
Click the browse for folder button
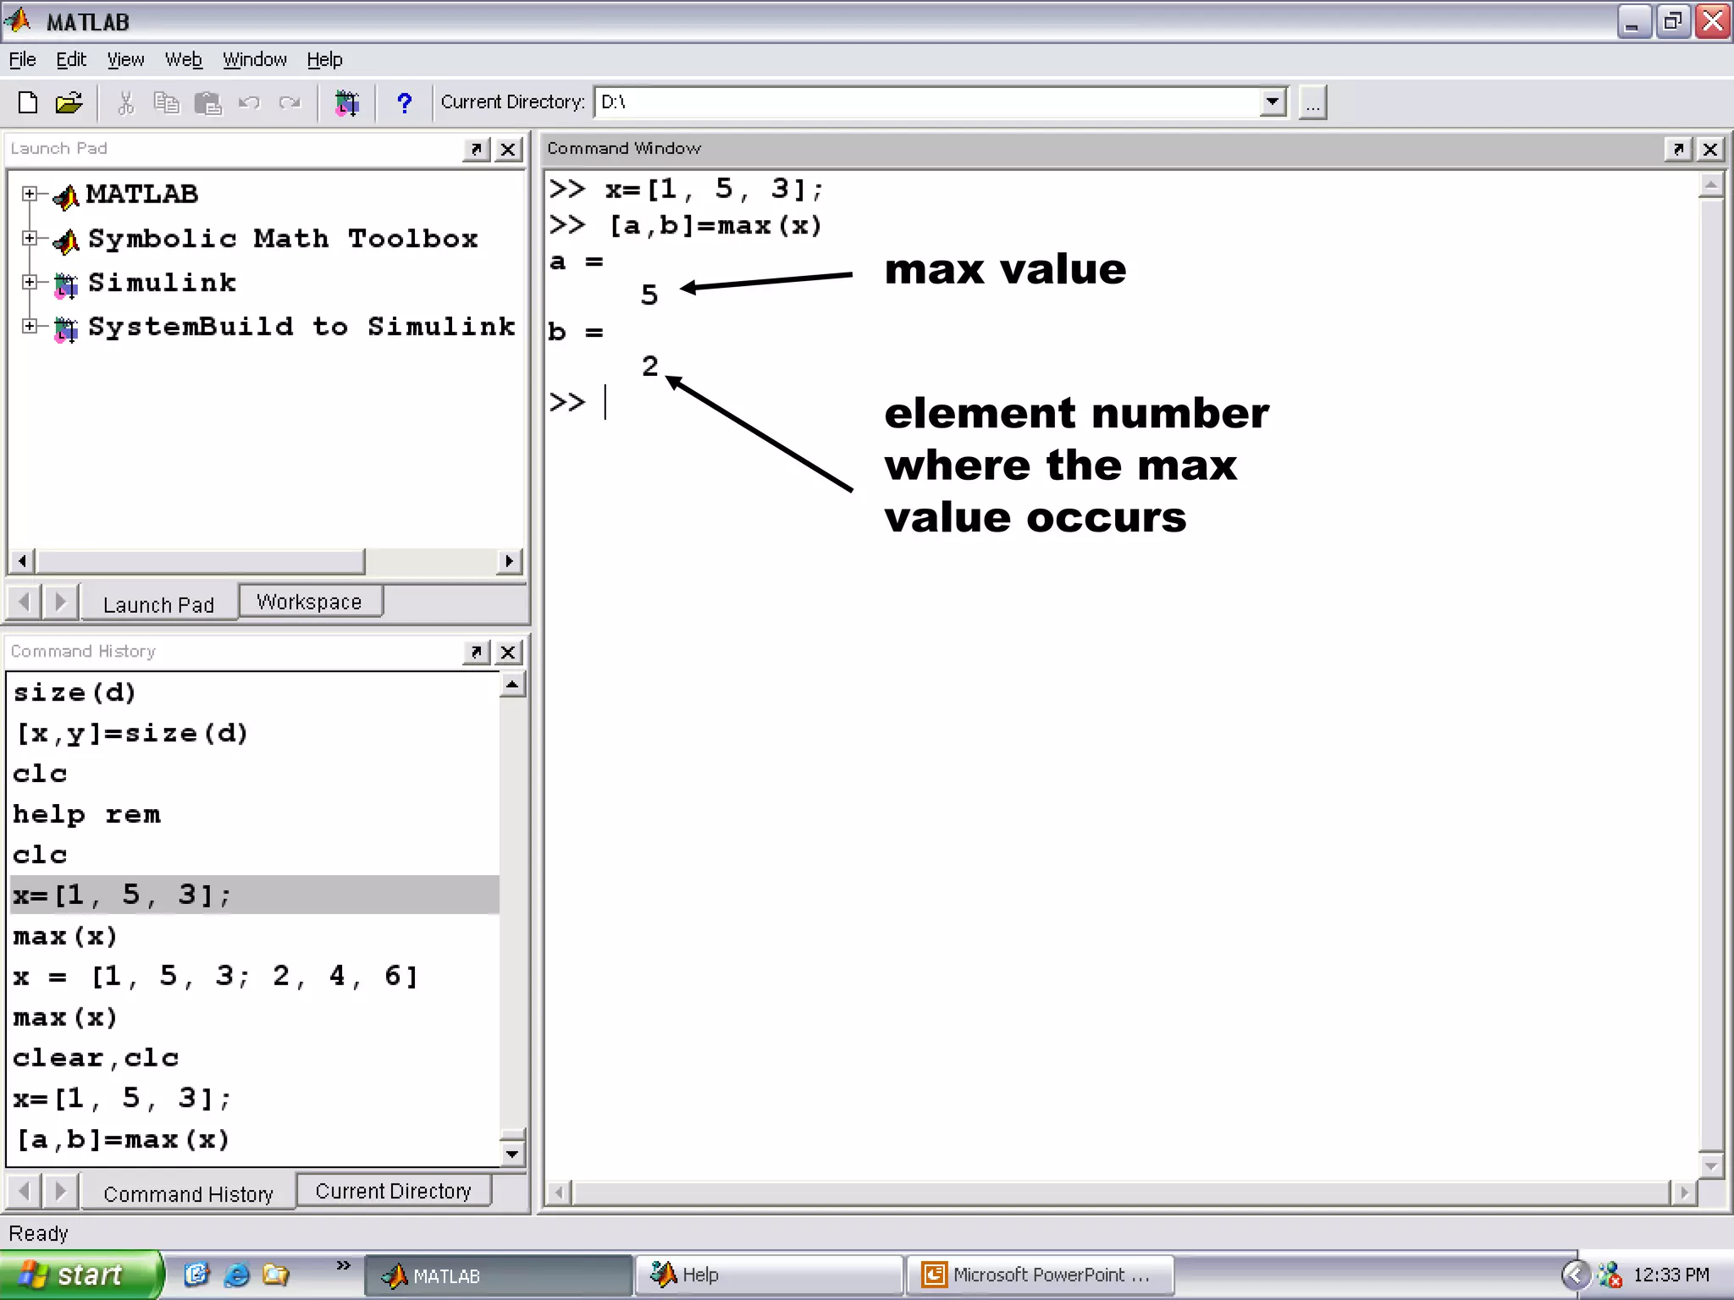click(x=1312, y=102)
